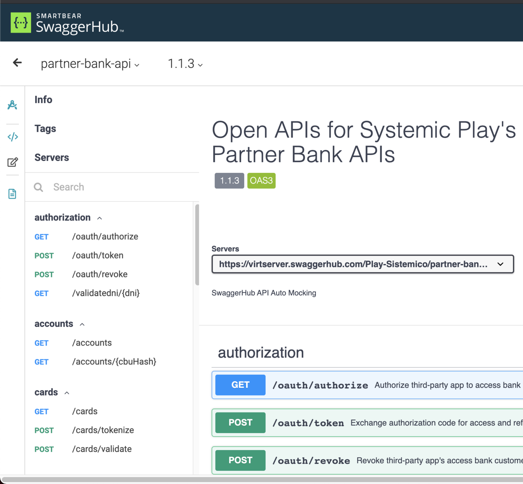Expand the POST /oauth/revoke operation panel
Image resolution: width=523 pixels, height=484 pixels.
[x=367, y=460]
